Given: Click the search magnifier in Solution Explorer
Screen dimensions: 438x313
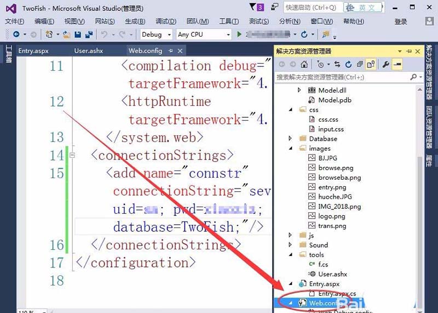Looking at the screenshot, I should 413,77.
